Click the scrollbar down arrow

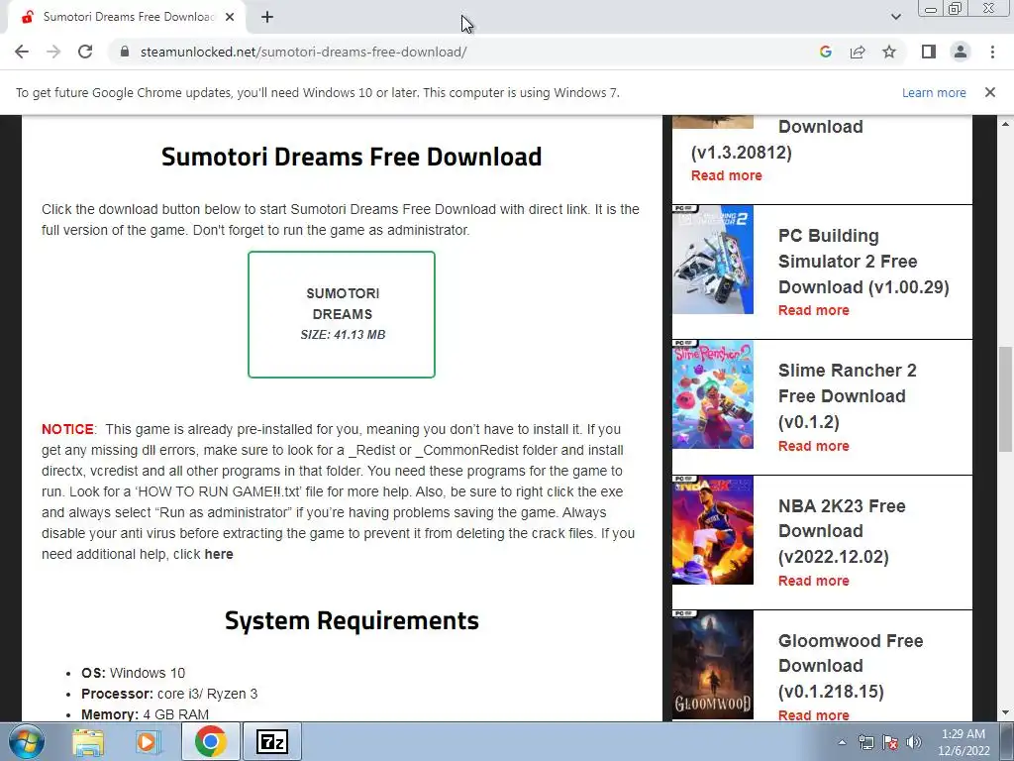tap(1006, 713)
